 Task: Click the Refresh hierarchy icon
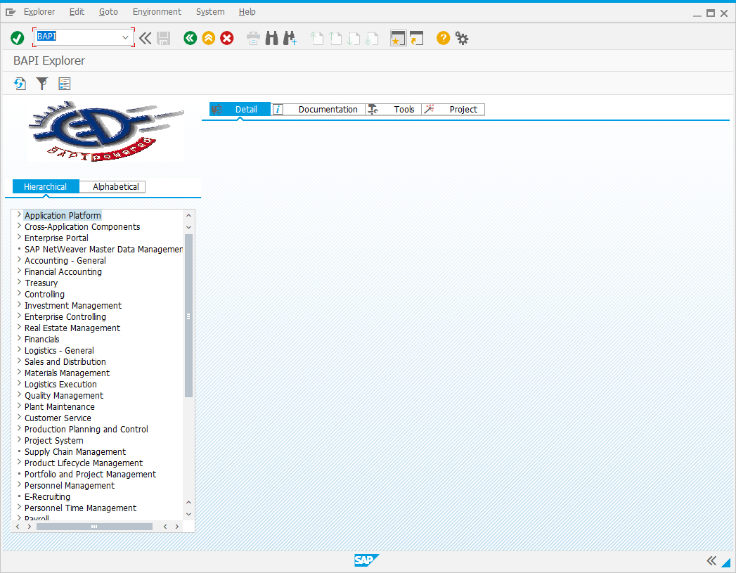20,84
